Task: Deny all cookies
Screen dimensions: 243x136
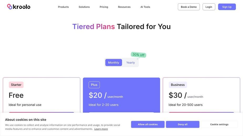Action: click(x=183, y=124)
